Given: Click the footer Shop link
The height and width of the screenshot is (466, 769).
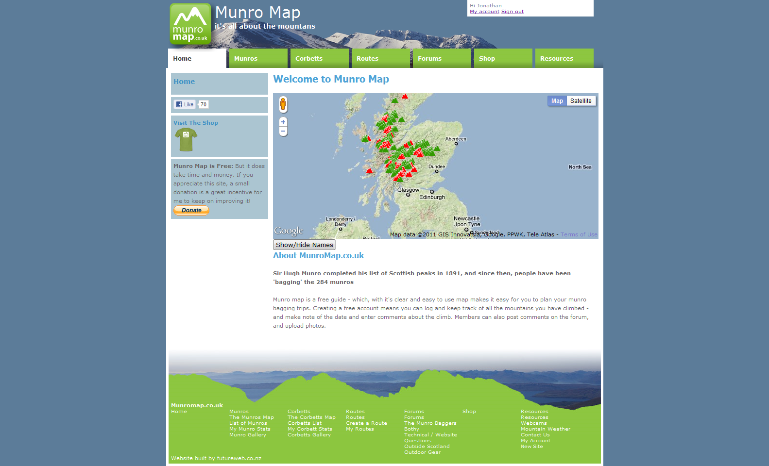Looking at the screenshot, I should (x=469, y=412).
